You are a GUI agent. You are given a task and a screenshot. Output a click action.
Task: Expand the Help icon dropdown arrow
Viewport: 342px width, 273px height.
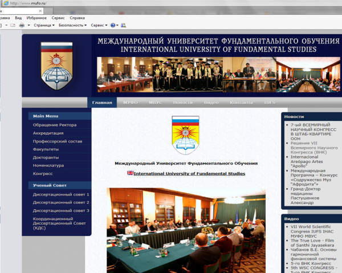click(117, 25)
